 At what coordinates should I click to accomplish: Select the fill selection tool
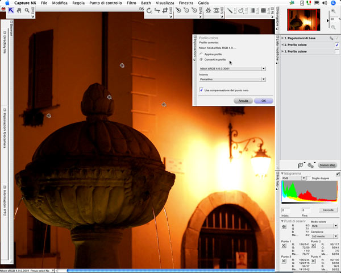(263, 10)
